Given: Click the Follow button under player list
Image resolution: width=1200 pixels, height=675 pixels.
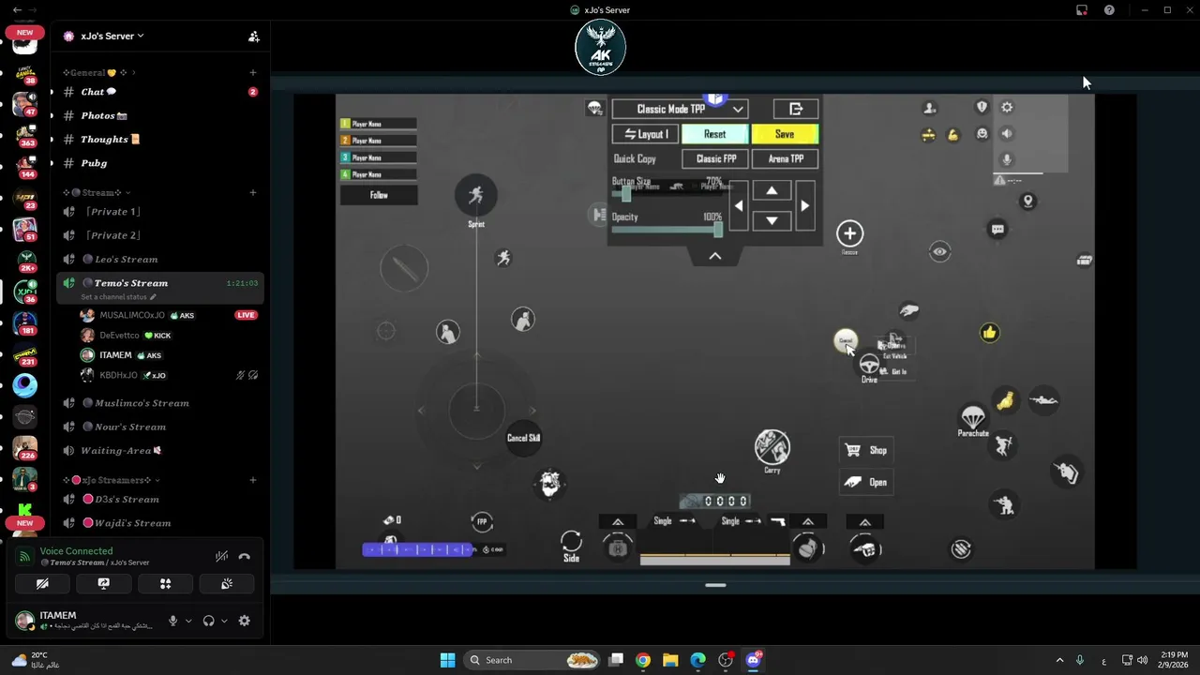Looking at the screenshot, I should tap(379, 195).
